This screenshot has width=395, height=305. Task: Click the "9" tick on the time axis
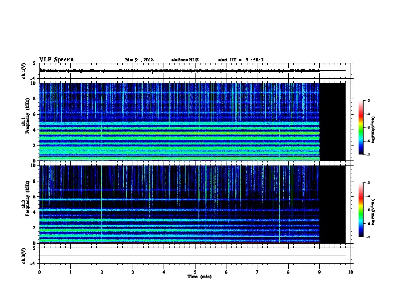click(319, 272)
